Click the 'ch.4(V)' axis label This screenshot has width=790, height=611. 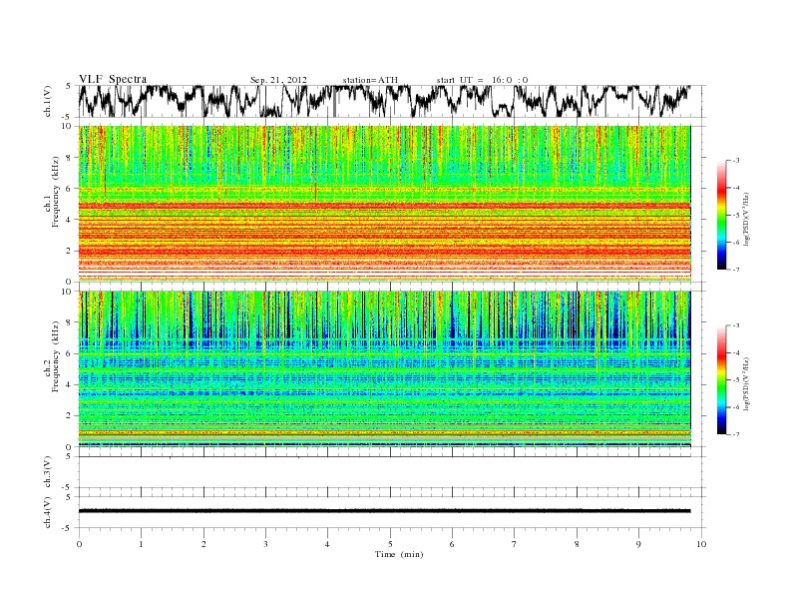coord(47,512)
